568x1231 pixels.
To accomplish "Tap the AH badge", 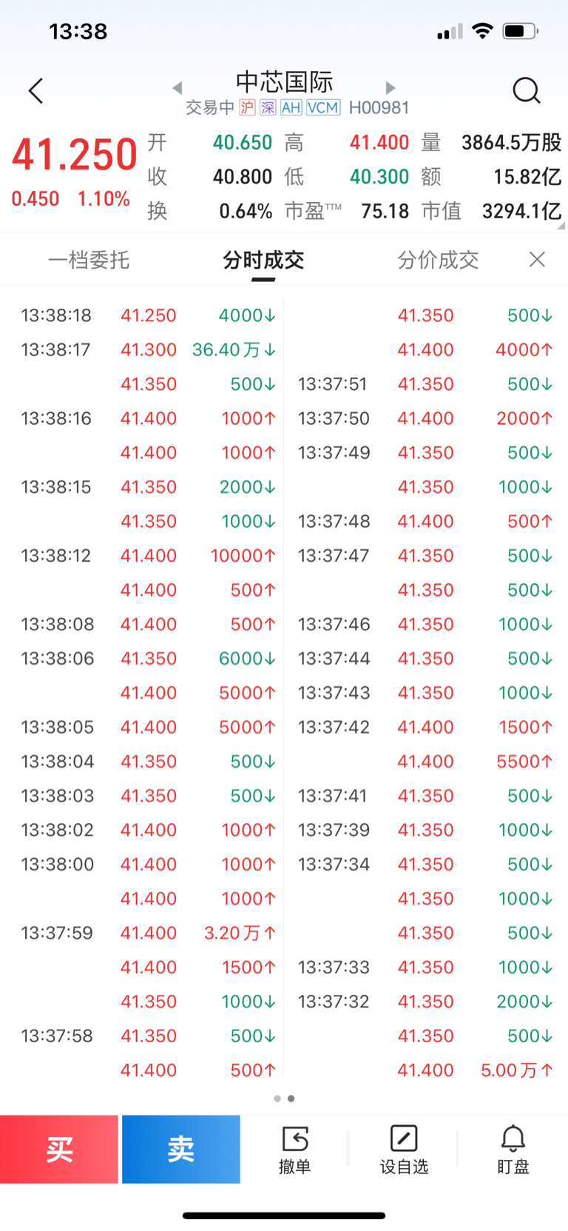I will tap(291, 108).
